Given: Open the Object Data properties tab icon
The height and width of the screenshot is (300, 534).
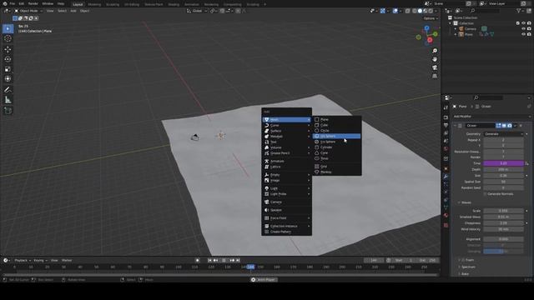Looking at the screenshot, I should pos(446,207).
